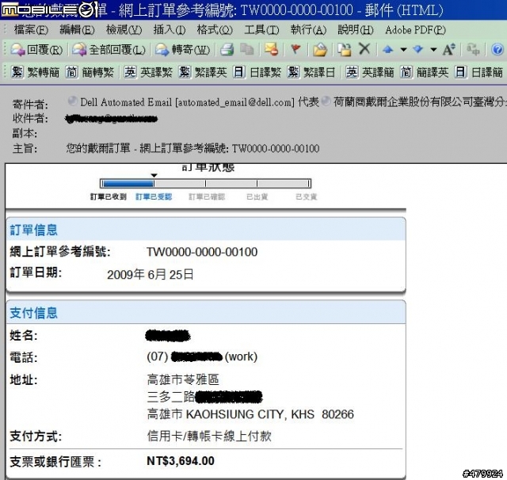
Task: Click the sender Dell Automated Email address
Action: pos(187,102)
